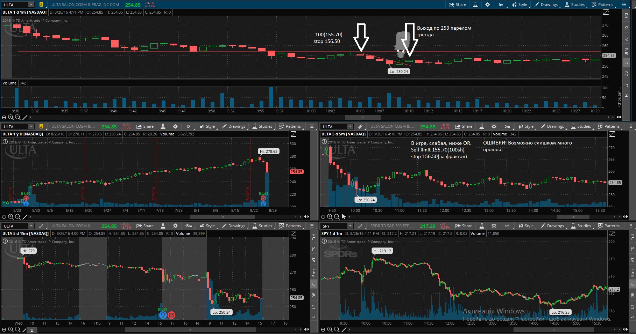Open chart settings gear in top ULTA 1m chart
Image resolution: width=636 pixels, height=334 pixels.
pos(488,5)
